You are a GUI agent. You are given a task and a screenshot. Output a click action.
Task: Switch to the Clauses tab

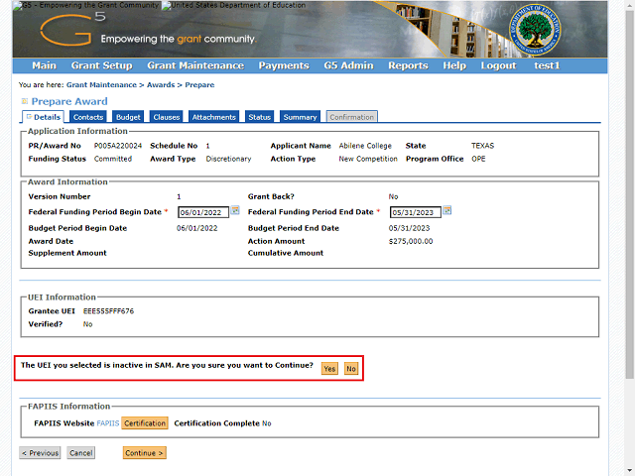coord(166,117)
